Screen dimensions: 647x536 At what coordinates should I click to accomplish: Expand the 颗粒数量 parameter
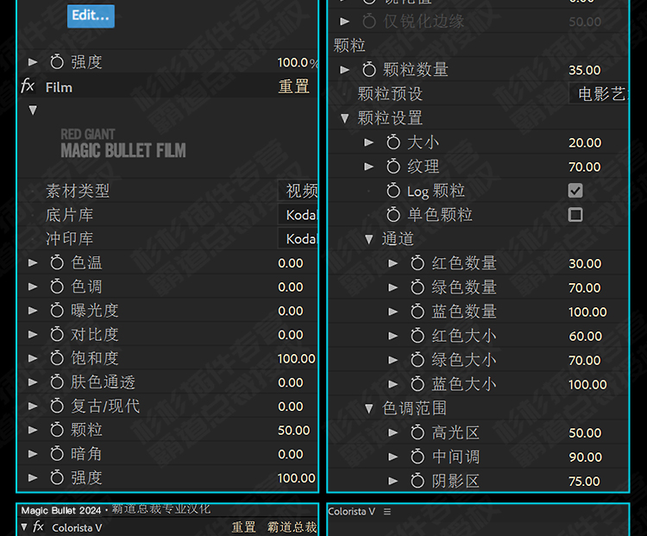pos(345,69)
